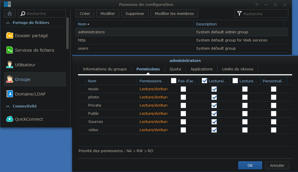298x172 pixels.
Task: Open the Limite de vitesse tab
Action: click(238, 69)
